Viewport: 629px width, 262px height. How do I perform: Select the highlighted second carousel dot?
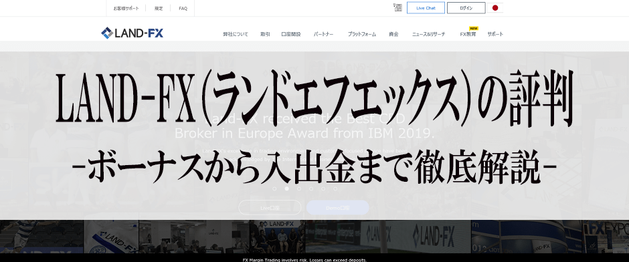[x=287, y=188]
